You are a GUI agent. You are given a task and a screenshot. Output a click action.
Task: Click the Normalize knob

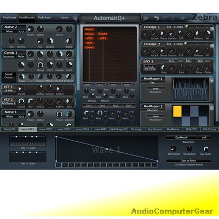174,148
